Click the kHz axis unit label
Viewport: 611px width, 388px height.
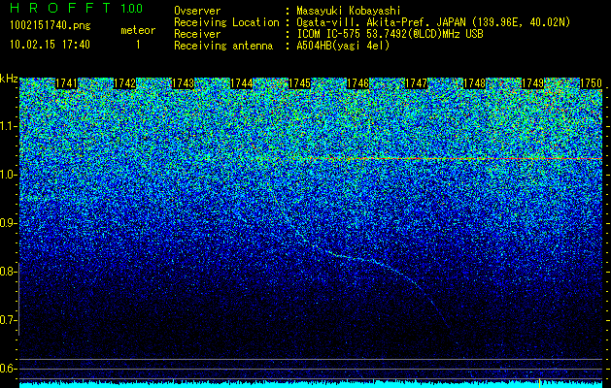[x=9, y=79]
